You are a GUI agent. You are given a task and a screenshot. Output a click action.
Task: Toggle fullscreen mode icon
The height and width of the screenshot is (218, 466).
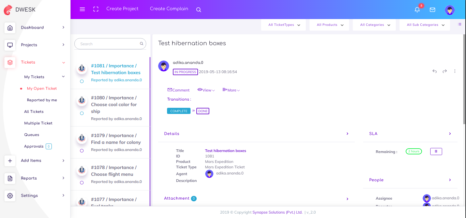[96, 9]
